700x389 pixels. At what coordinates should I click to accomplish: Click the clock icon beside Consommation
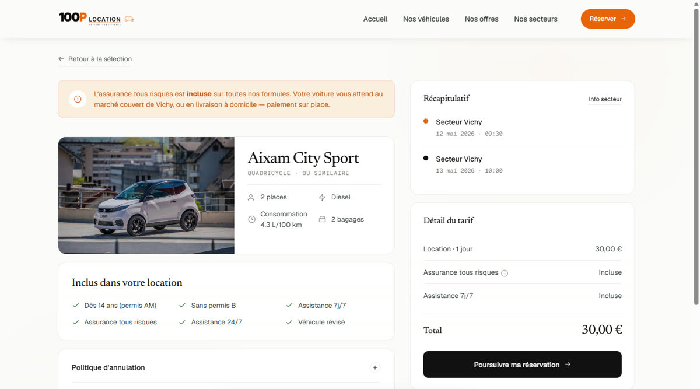click(x=251, y=219)
